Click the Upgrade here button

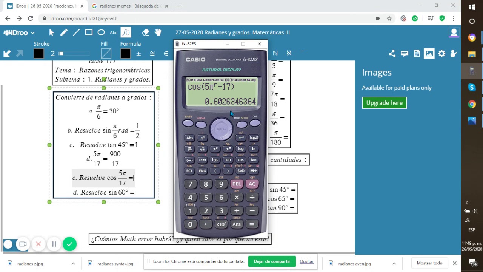coord(384,103)
